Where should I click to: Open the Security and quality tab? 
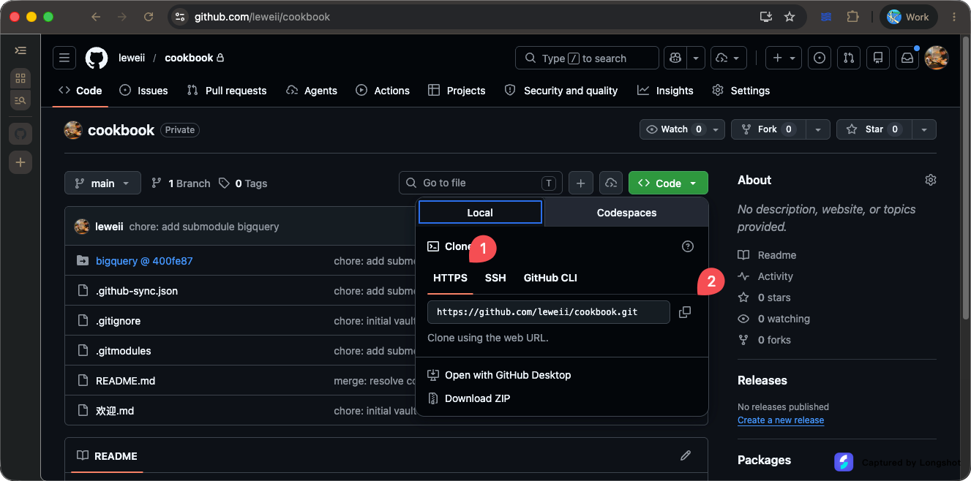(x=561, y=91)
